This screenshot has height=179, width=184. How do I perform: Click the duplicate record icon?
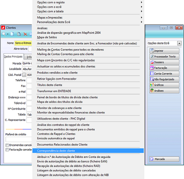[x=19, y=34]
